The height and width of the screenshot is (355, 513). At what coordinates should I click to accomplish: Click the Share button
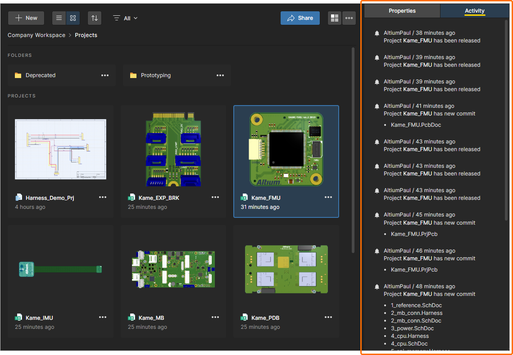pos(300,18)
